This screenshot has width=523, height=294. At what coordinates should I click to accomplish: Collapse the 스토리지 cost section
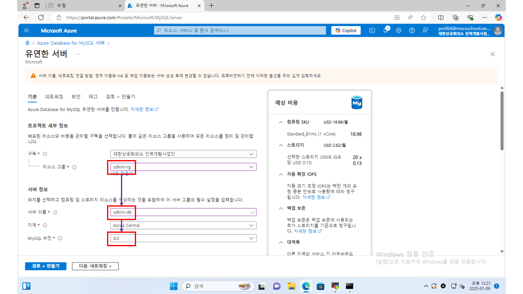click(281, 145)
